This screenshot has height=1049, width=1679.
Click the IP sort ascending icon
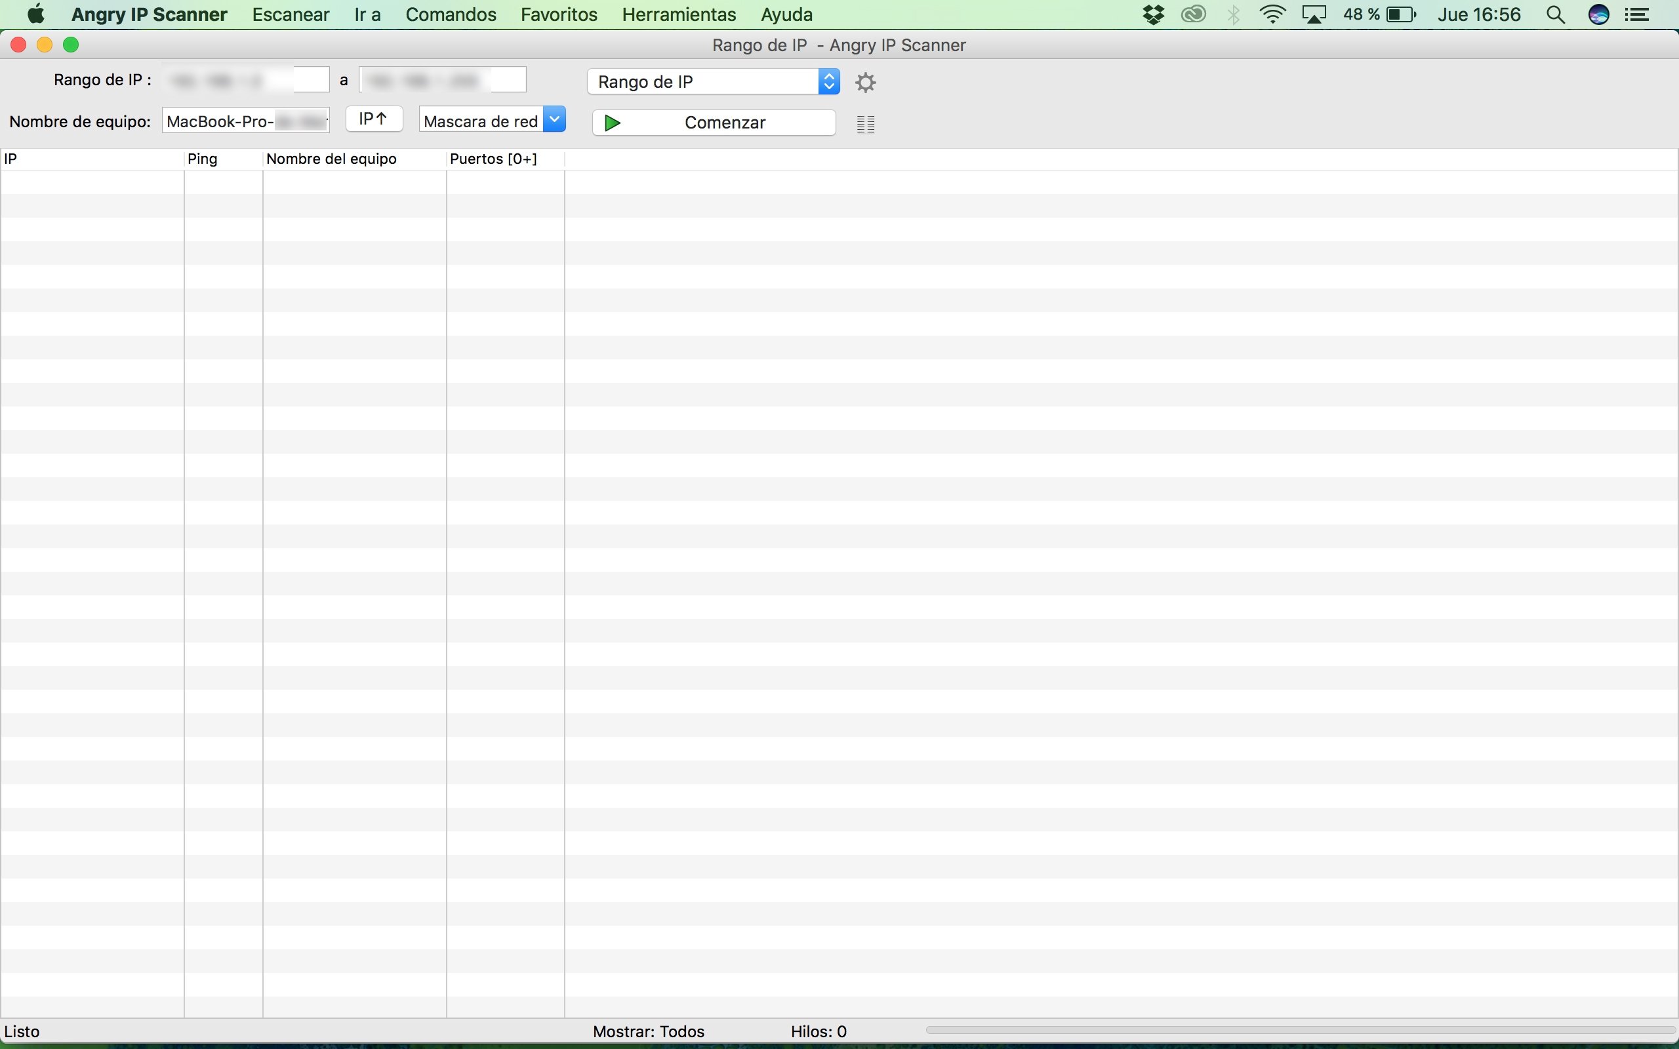pyautogui.click(x=374, y=119)
